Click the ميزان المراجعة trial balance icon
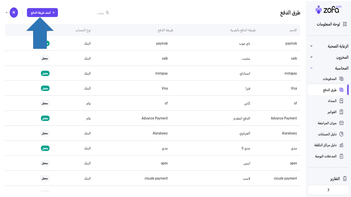This screenshot has height=197, width=351. click(x=341, y=123)
